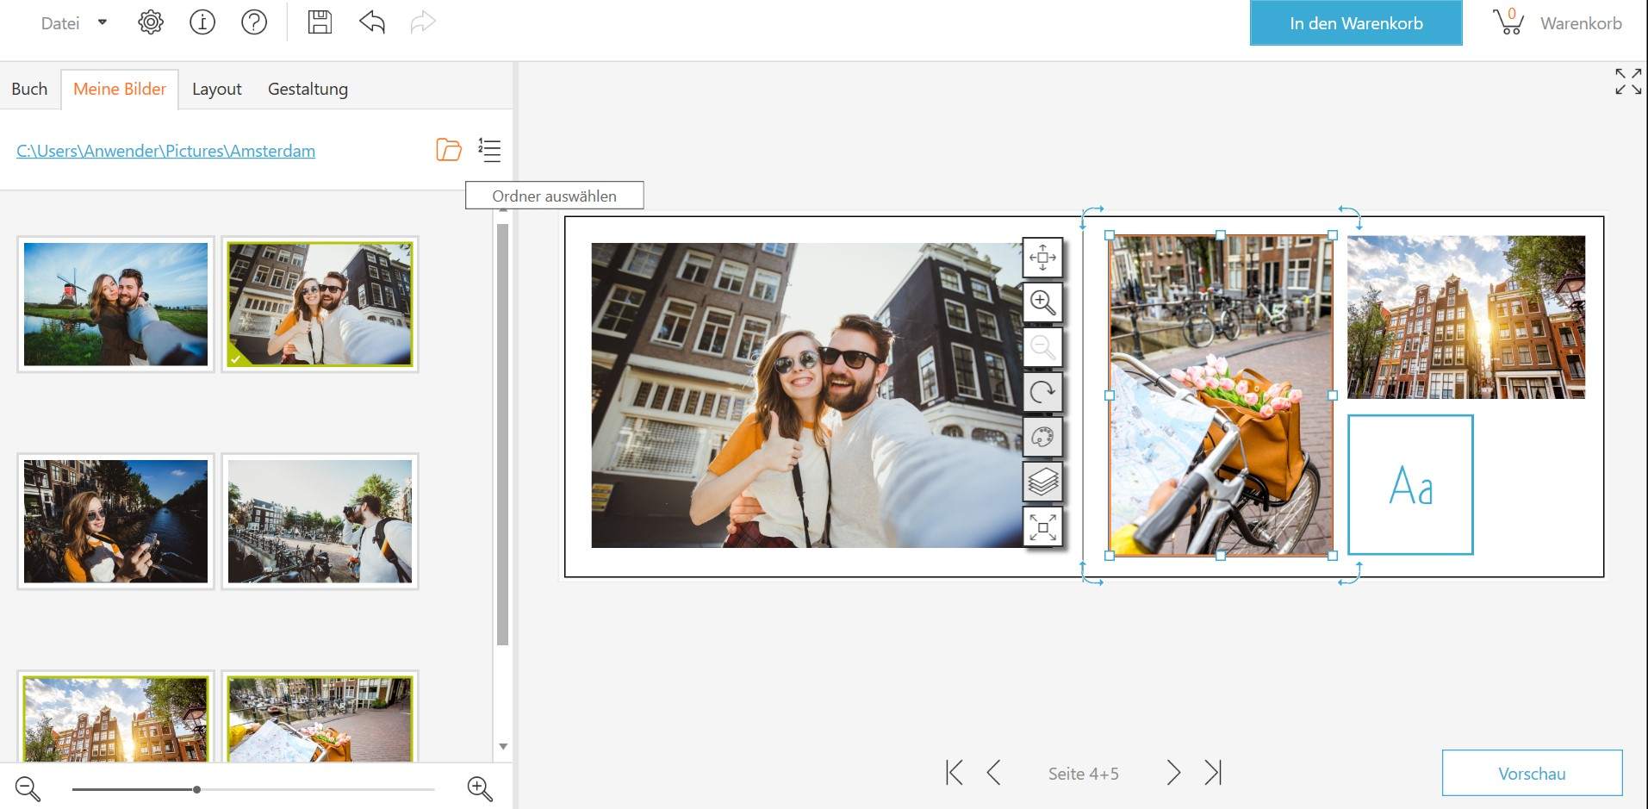This screenshot has height=809, width=1648.
Task: Open the Gestaltung tab
Action: tap(308, 89)
